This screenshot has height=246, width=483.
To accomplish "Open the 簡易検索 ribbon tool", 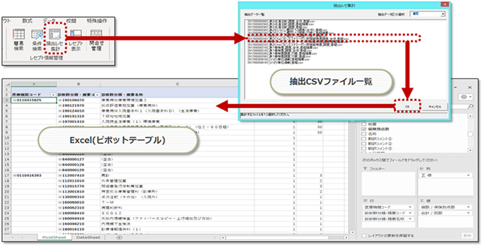I will tap(18, 40).
